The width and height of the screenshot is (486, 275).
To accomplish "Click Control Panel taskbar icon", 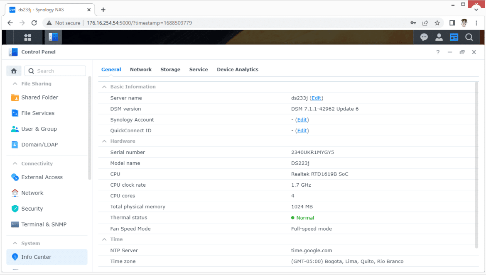I will coord(53,37).
